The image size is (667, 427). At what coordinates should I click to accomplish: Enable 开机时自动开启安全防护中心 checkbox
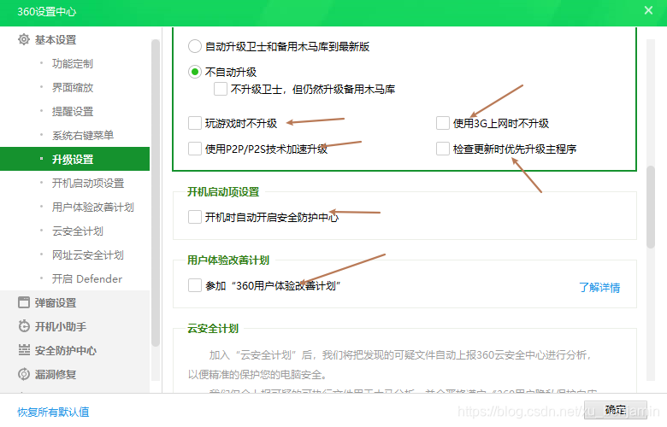pyautogui.click(x=195, y=217)
